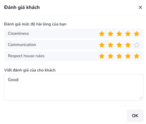
Task: Set Communication rating to three stars
Action: tap(119, 45)
